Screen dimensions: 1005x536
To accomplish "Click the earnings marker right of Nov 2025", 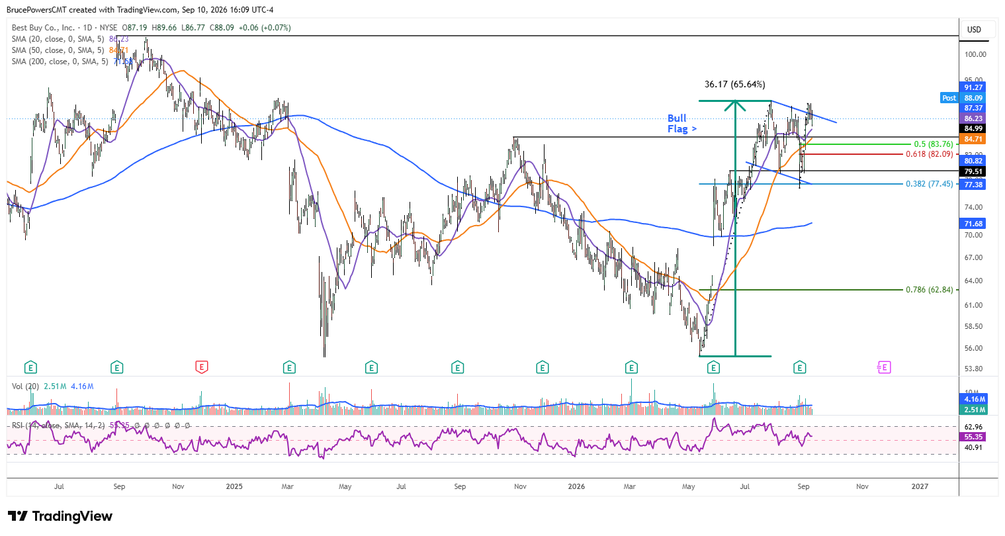I will (x=543, y=367).
